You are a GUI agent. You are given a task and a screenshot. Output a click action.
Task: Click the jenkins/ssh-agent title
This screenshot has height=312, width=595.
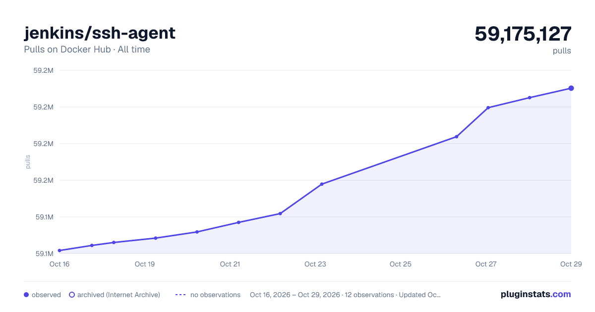point(100,33)
